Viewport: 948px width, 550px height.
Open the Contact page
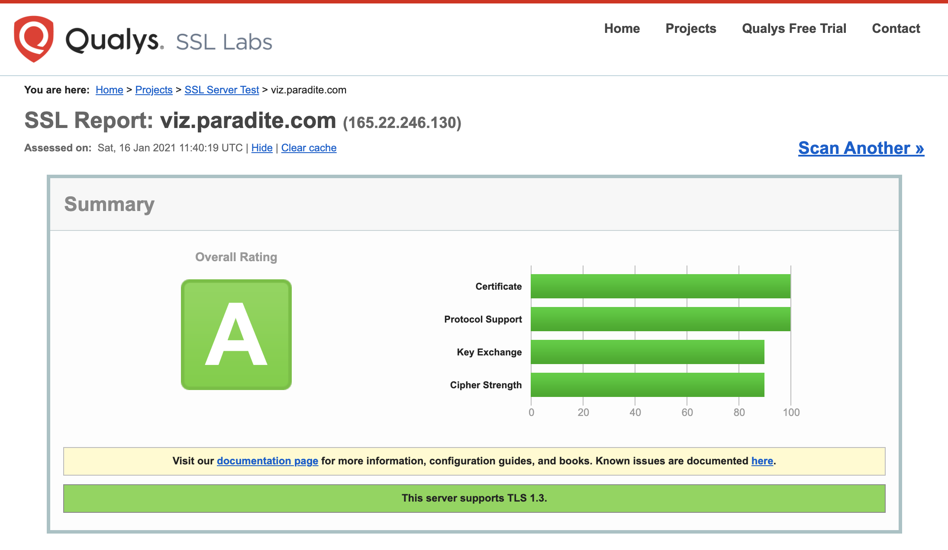pyautogui.click(x=896, y=29)
